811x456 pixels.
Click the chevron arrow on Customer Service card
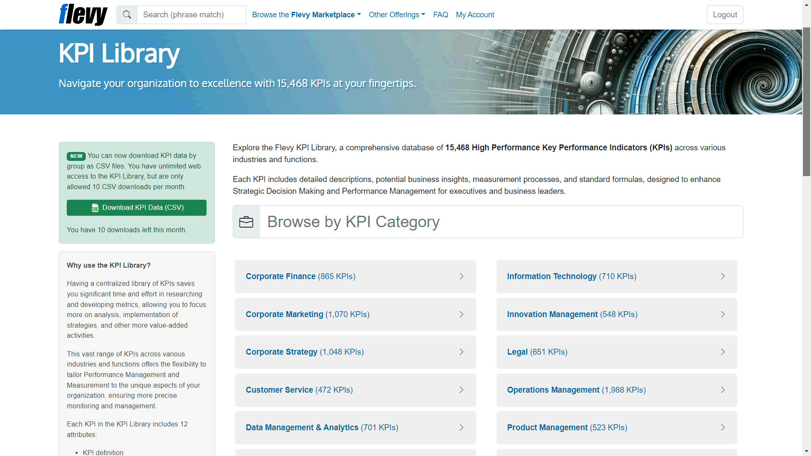tap(461, 390)
